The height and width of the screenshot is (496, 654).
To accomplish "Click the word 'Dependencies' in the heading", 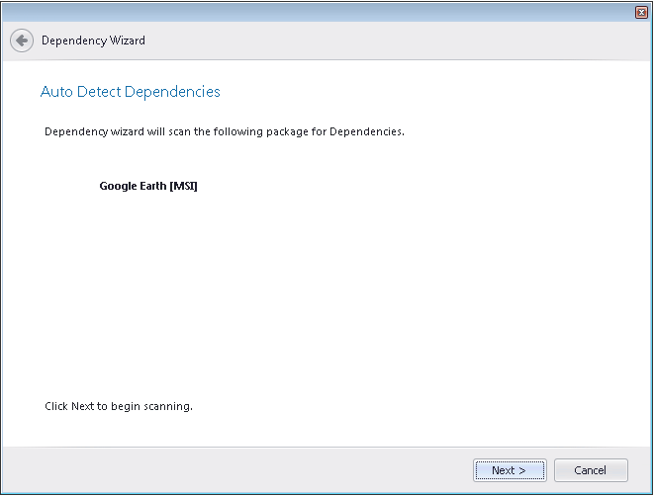I will (x=177, y=92).
